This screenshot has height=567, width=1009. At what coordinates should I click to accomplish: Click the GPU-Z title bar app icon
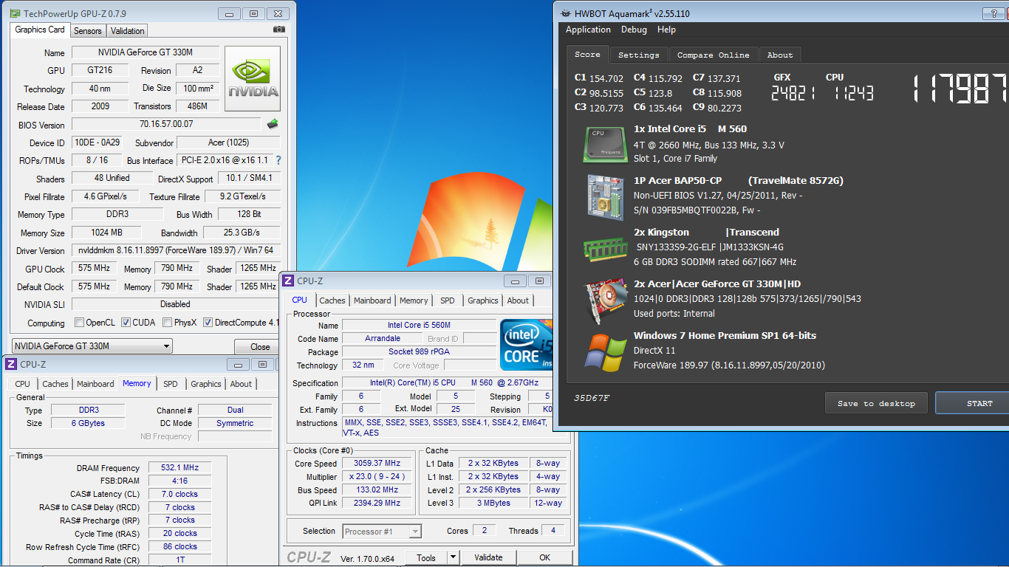[16, 13]
